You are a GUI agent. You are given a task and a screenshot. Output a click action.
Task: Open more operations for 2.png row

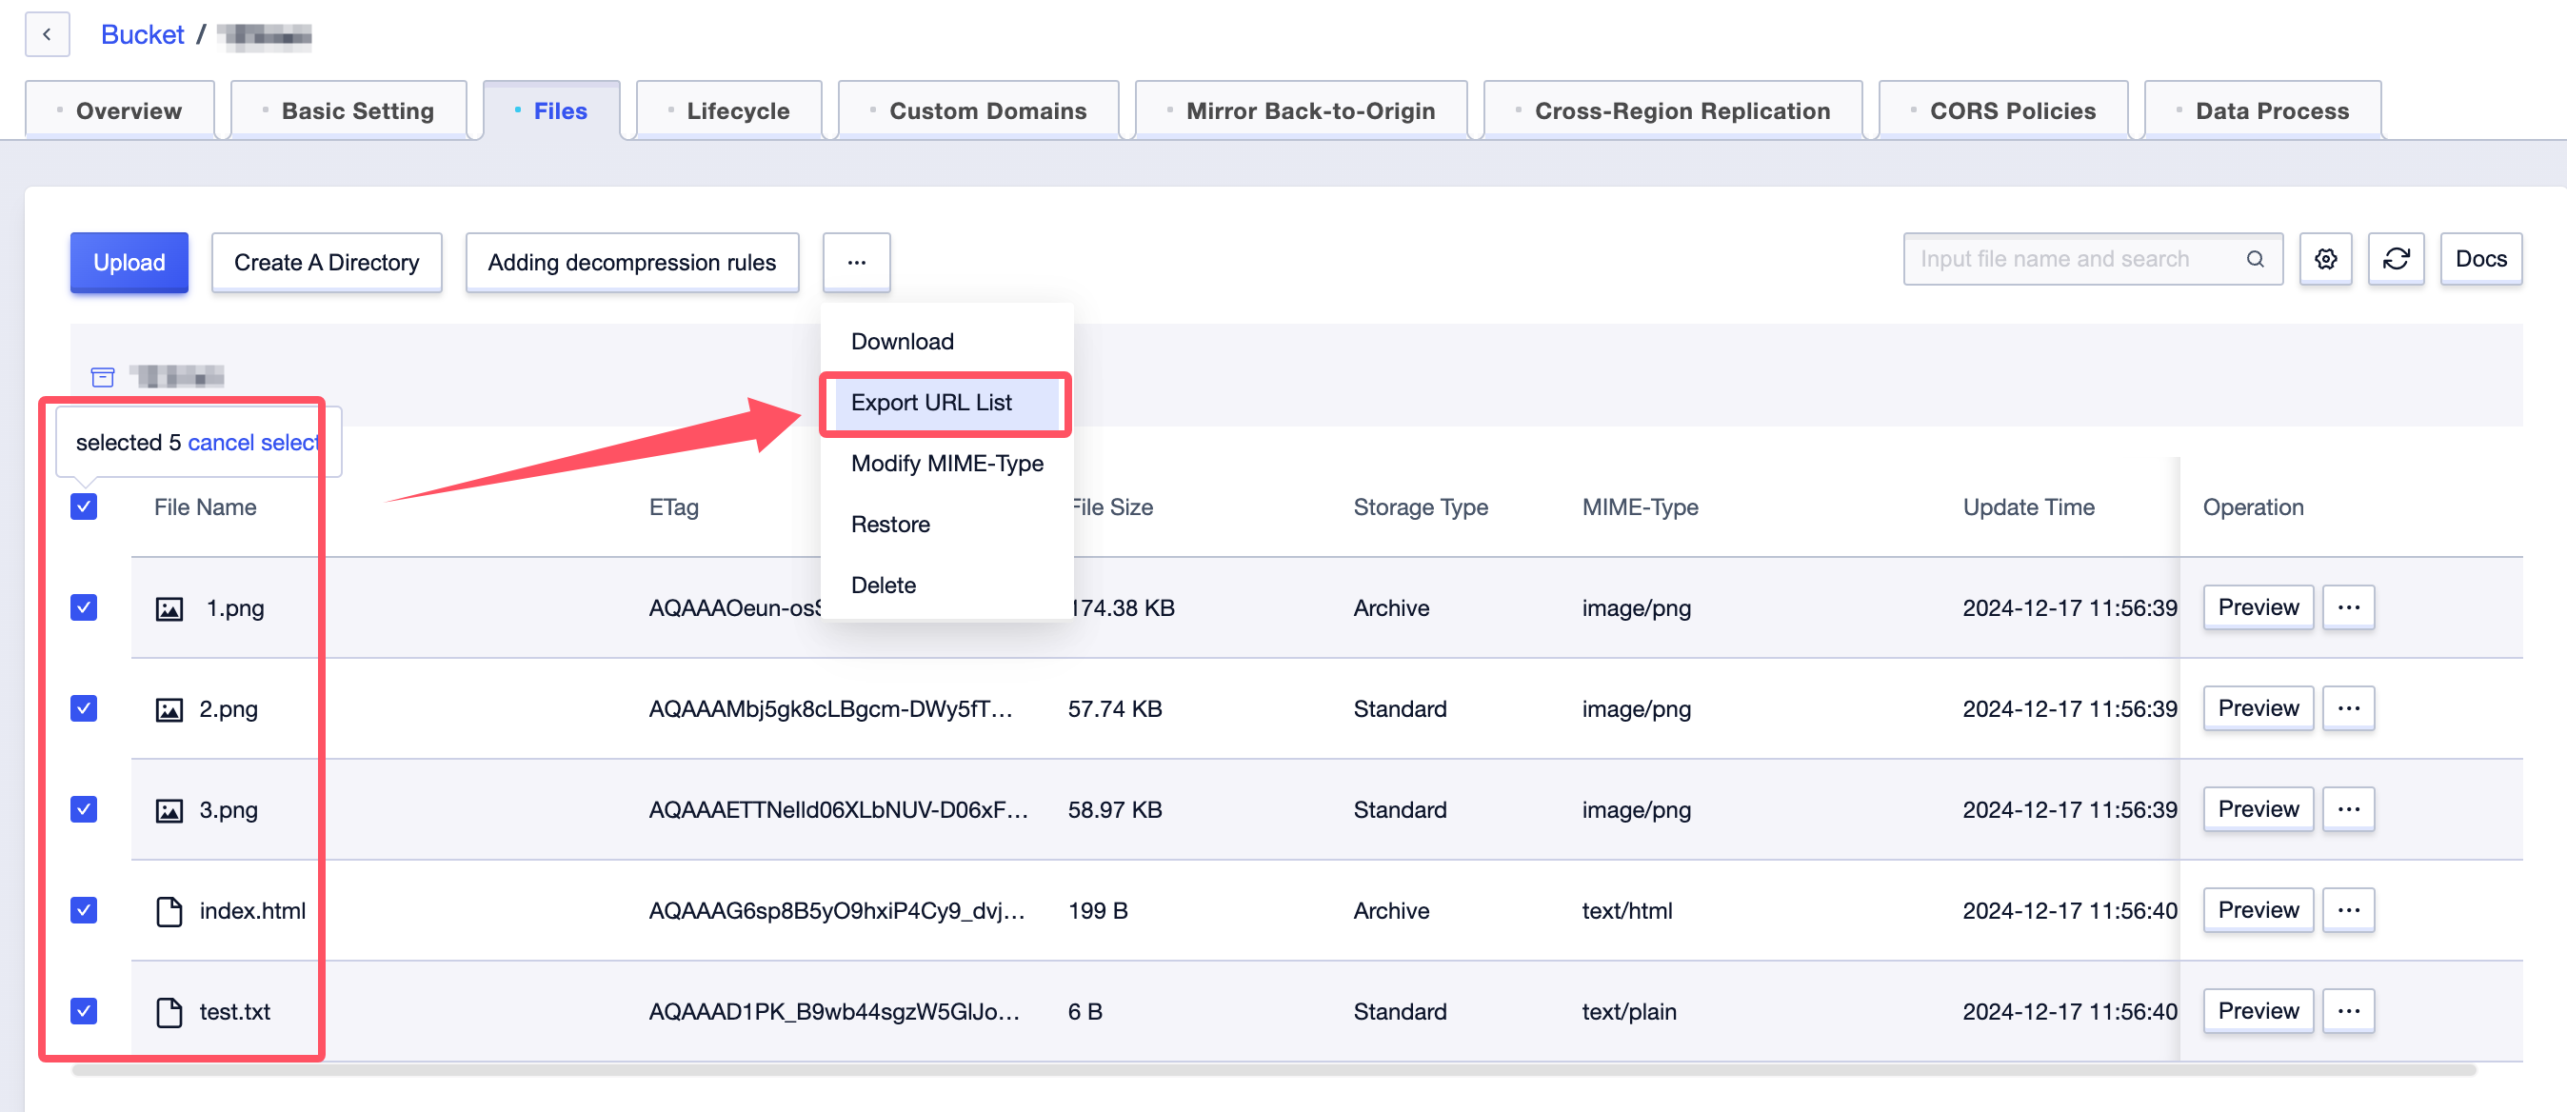pos(2348,707)
